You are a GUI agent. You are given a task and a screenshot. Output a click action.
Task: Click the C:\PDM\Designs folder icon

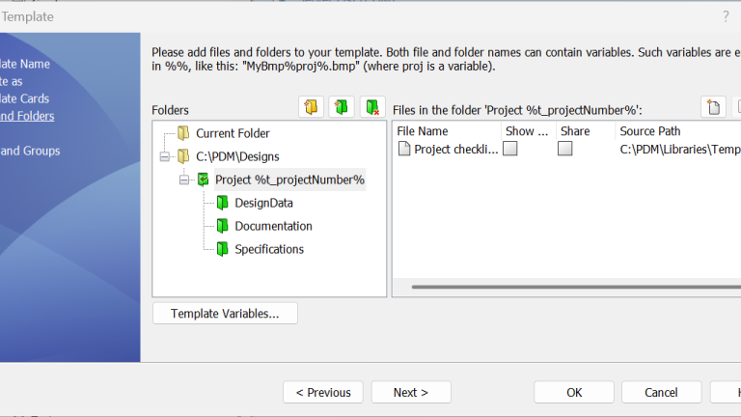(x=183, y=156)
